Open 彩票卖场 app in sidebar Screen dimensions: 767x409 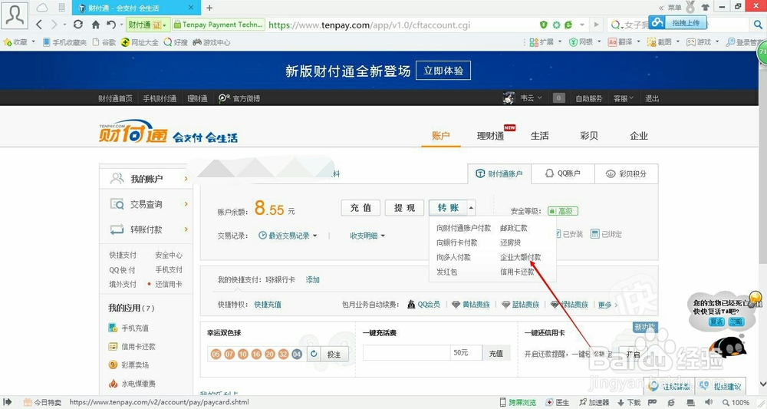pos(129,365)
